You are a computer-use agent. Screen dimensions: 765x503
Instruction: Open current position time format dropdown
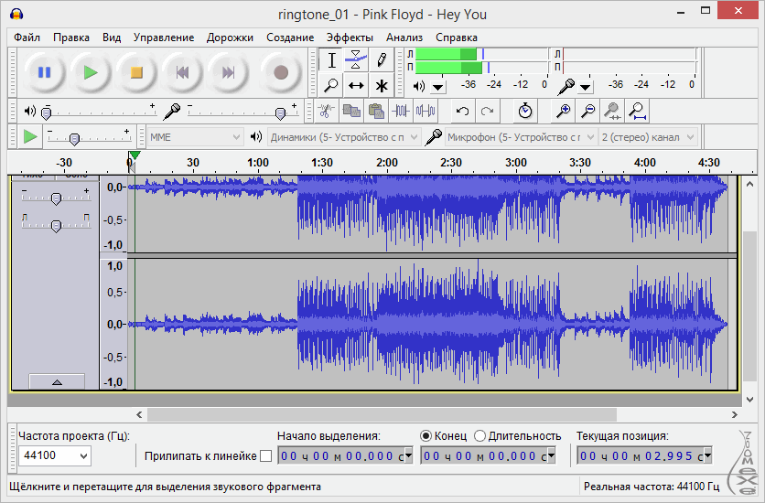(708, 456)
